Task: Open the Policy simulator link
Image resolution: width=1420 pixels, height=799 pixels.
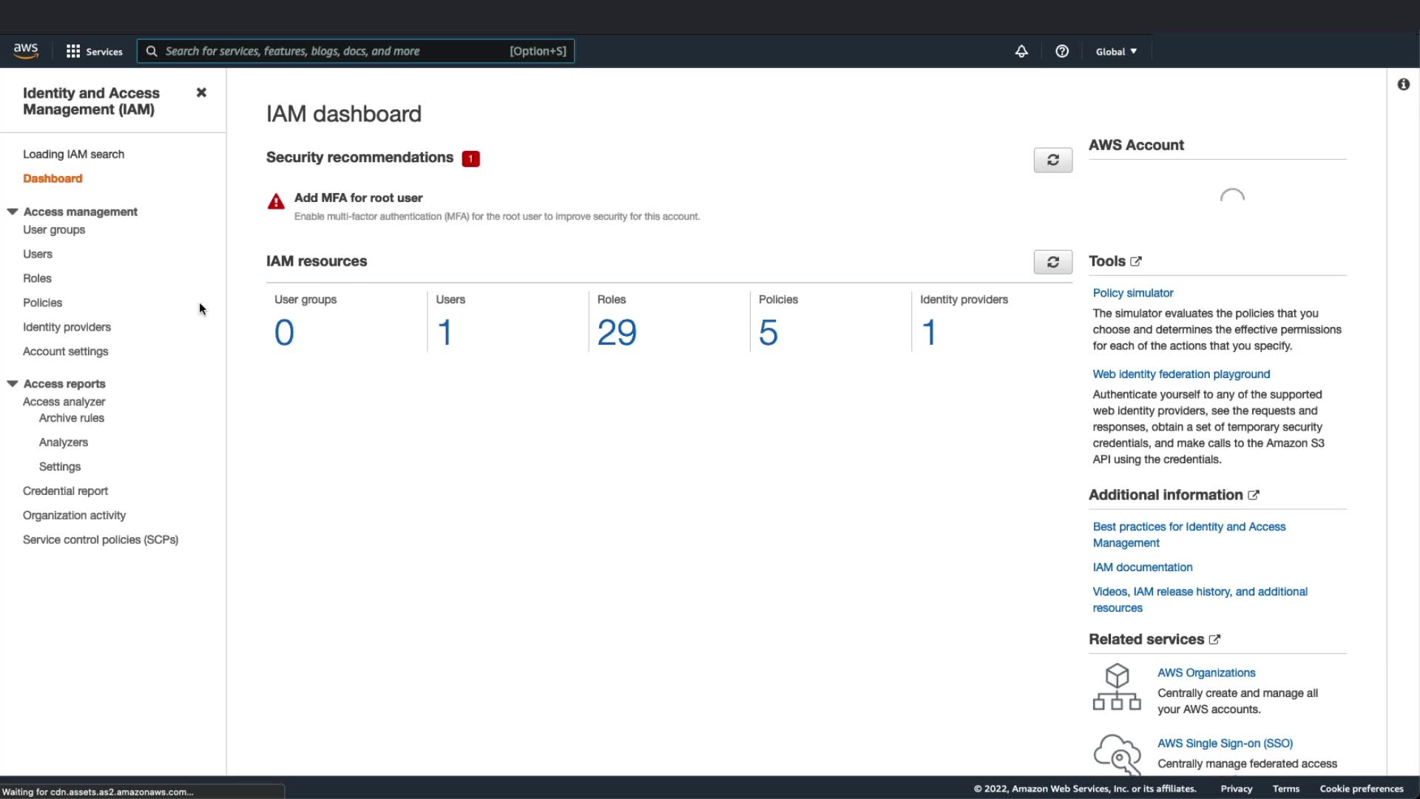Action: (x=1132, y=293)
